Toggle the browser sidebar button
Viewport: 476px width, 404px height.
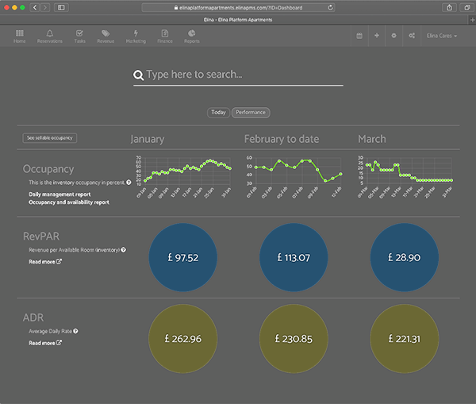click(61, 8)
